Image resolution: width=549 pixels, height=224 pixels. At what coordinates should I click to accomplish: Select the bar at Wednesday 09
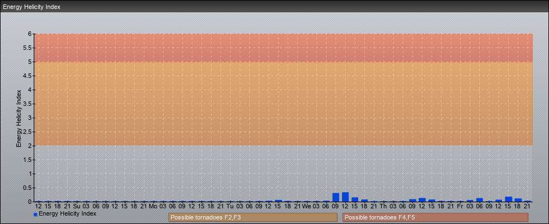point(336,198)
